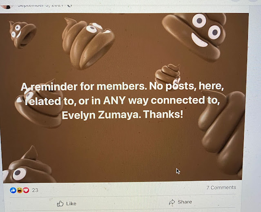Click the "A reminder for members" post text
Screen dimensions: 261x212
[122, 100]
